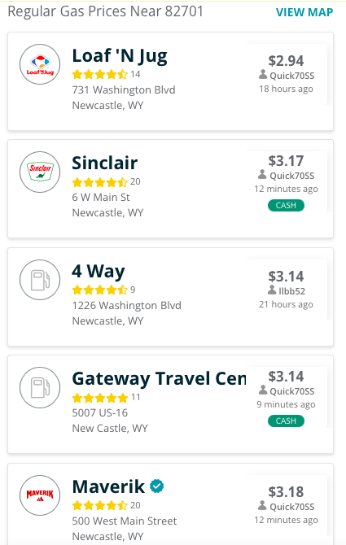Click the Loaf 'N Jug logo icon
Viewport: 346px width, 545px height.
40,64
